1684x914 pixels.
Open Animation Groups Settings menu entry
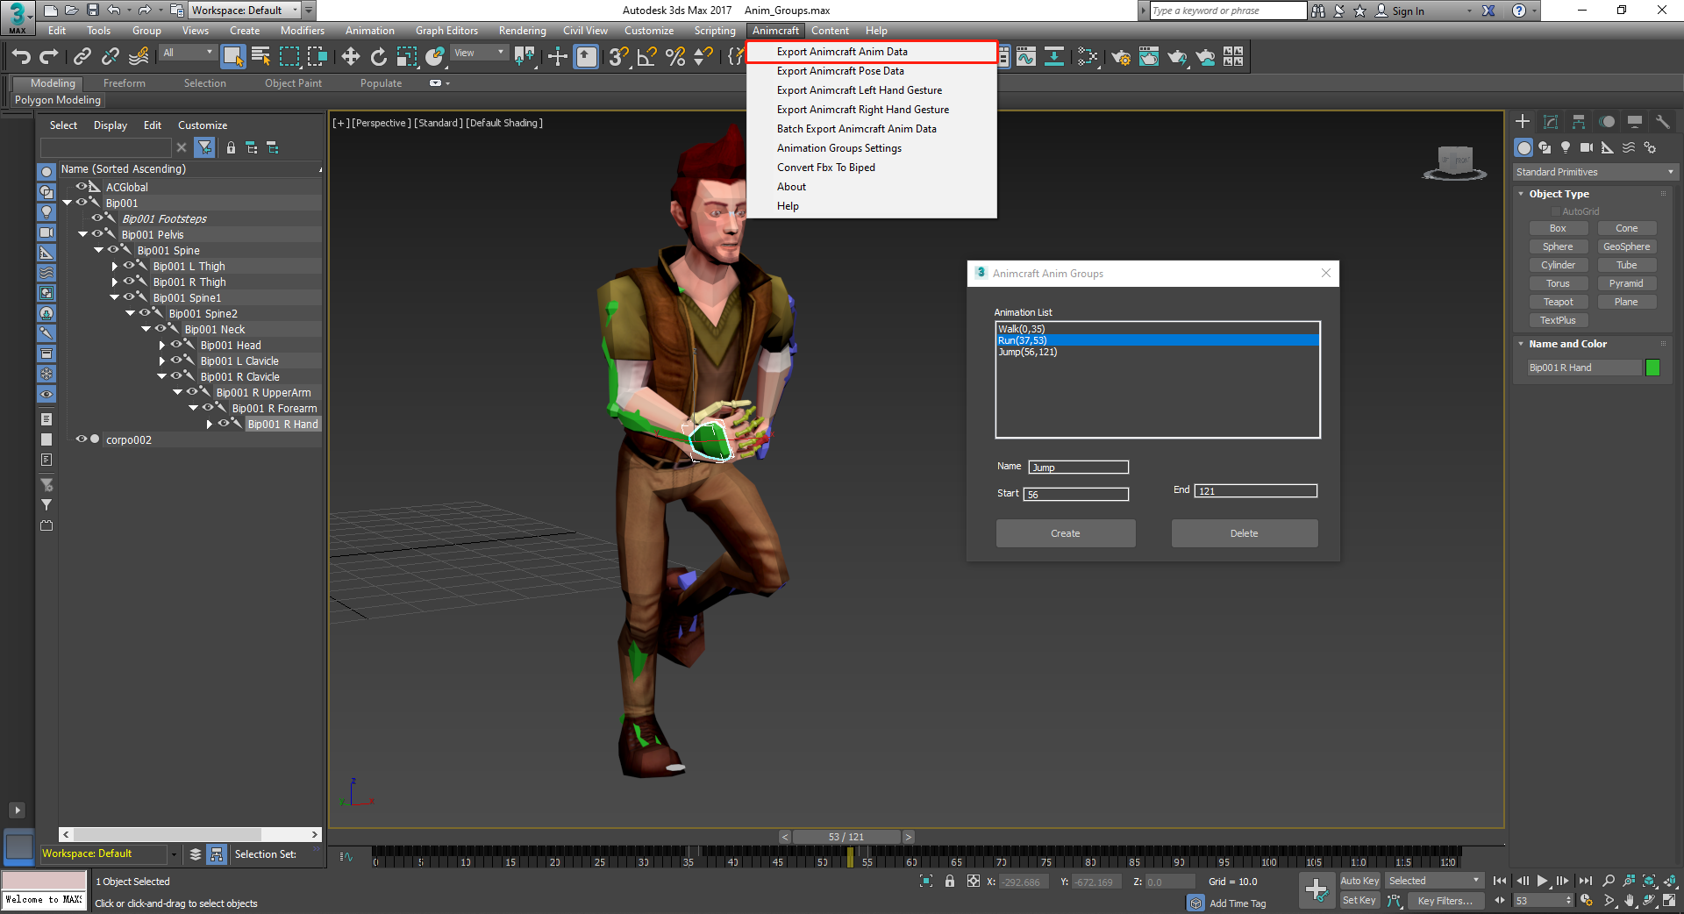tap(838, 148)
